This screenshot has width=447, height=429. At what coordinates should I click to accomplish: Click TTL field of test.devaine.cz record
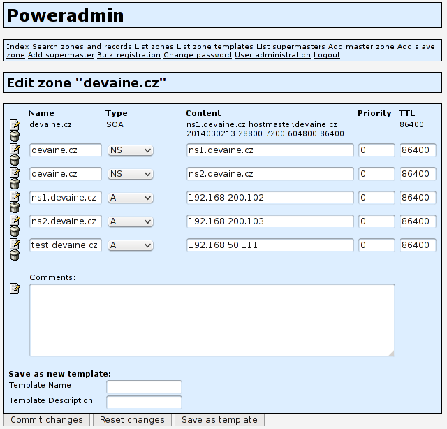point(418,245)
